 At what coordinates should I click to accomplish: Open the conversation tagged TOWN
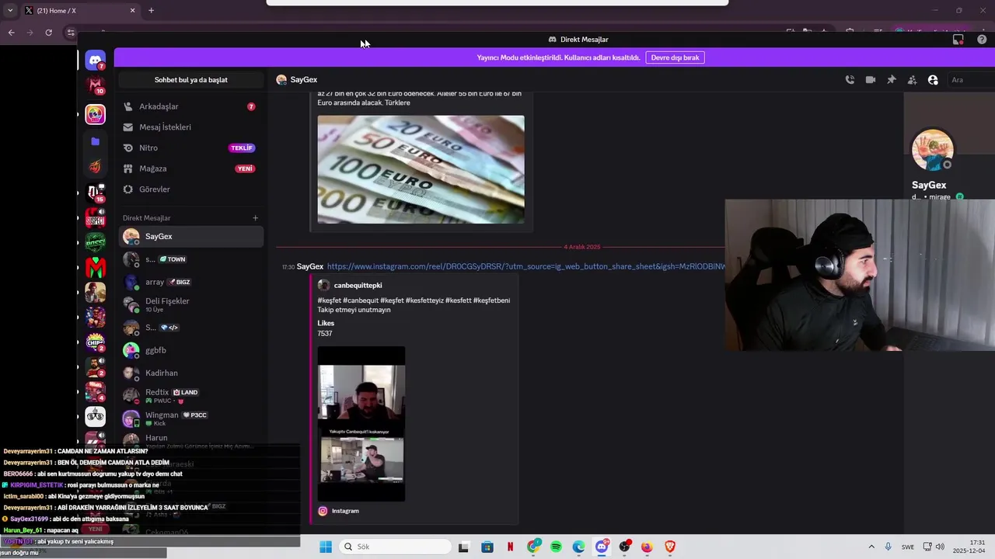tap(191, 259)
